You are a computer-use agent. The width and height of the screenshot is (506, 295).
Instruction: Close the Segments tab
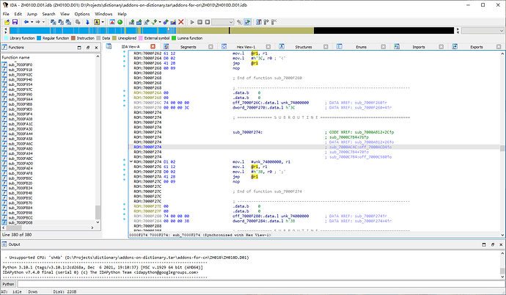tap(210, 47)
